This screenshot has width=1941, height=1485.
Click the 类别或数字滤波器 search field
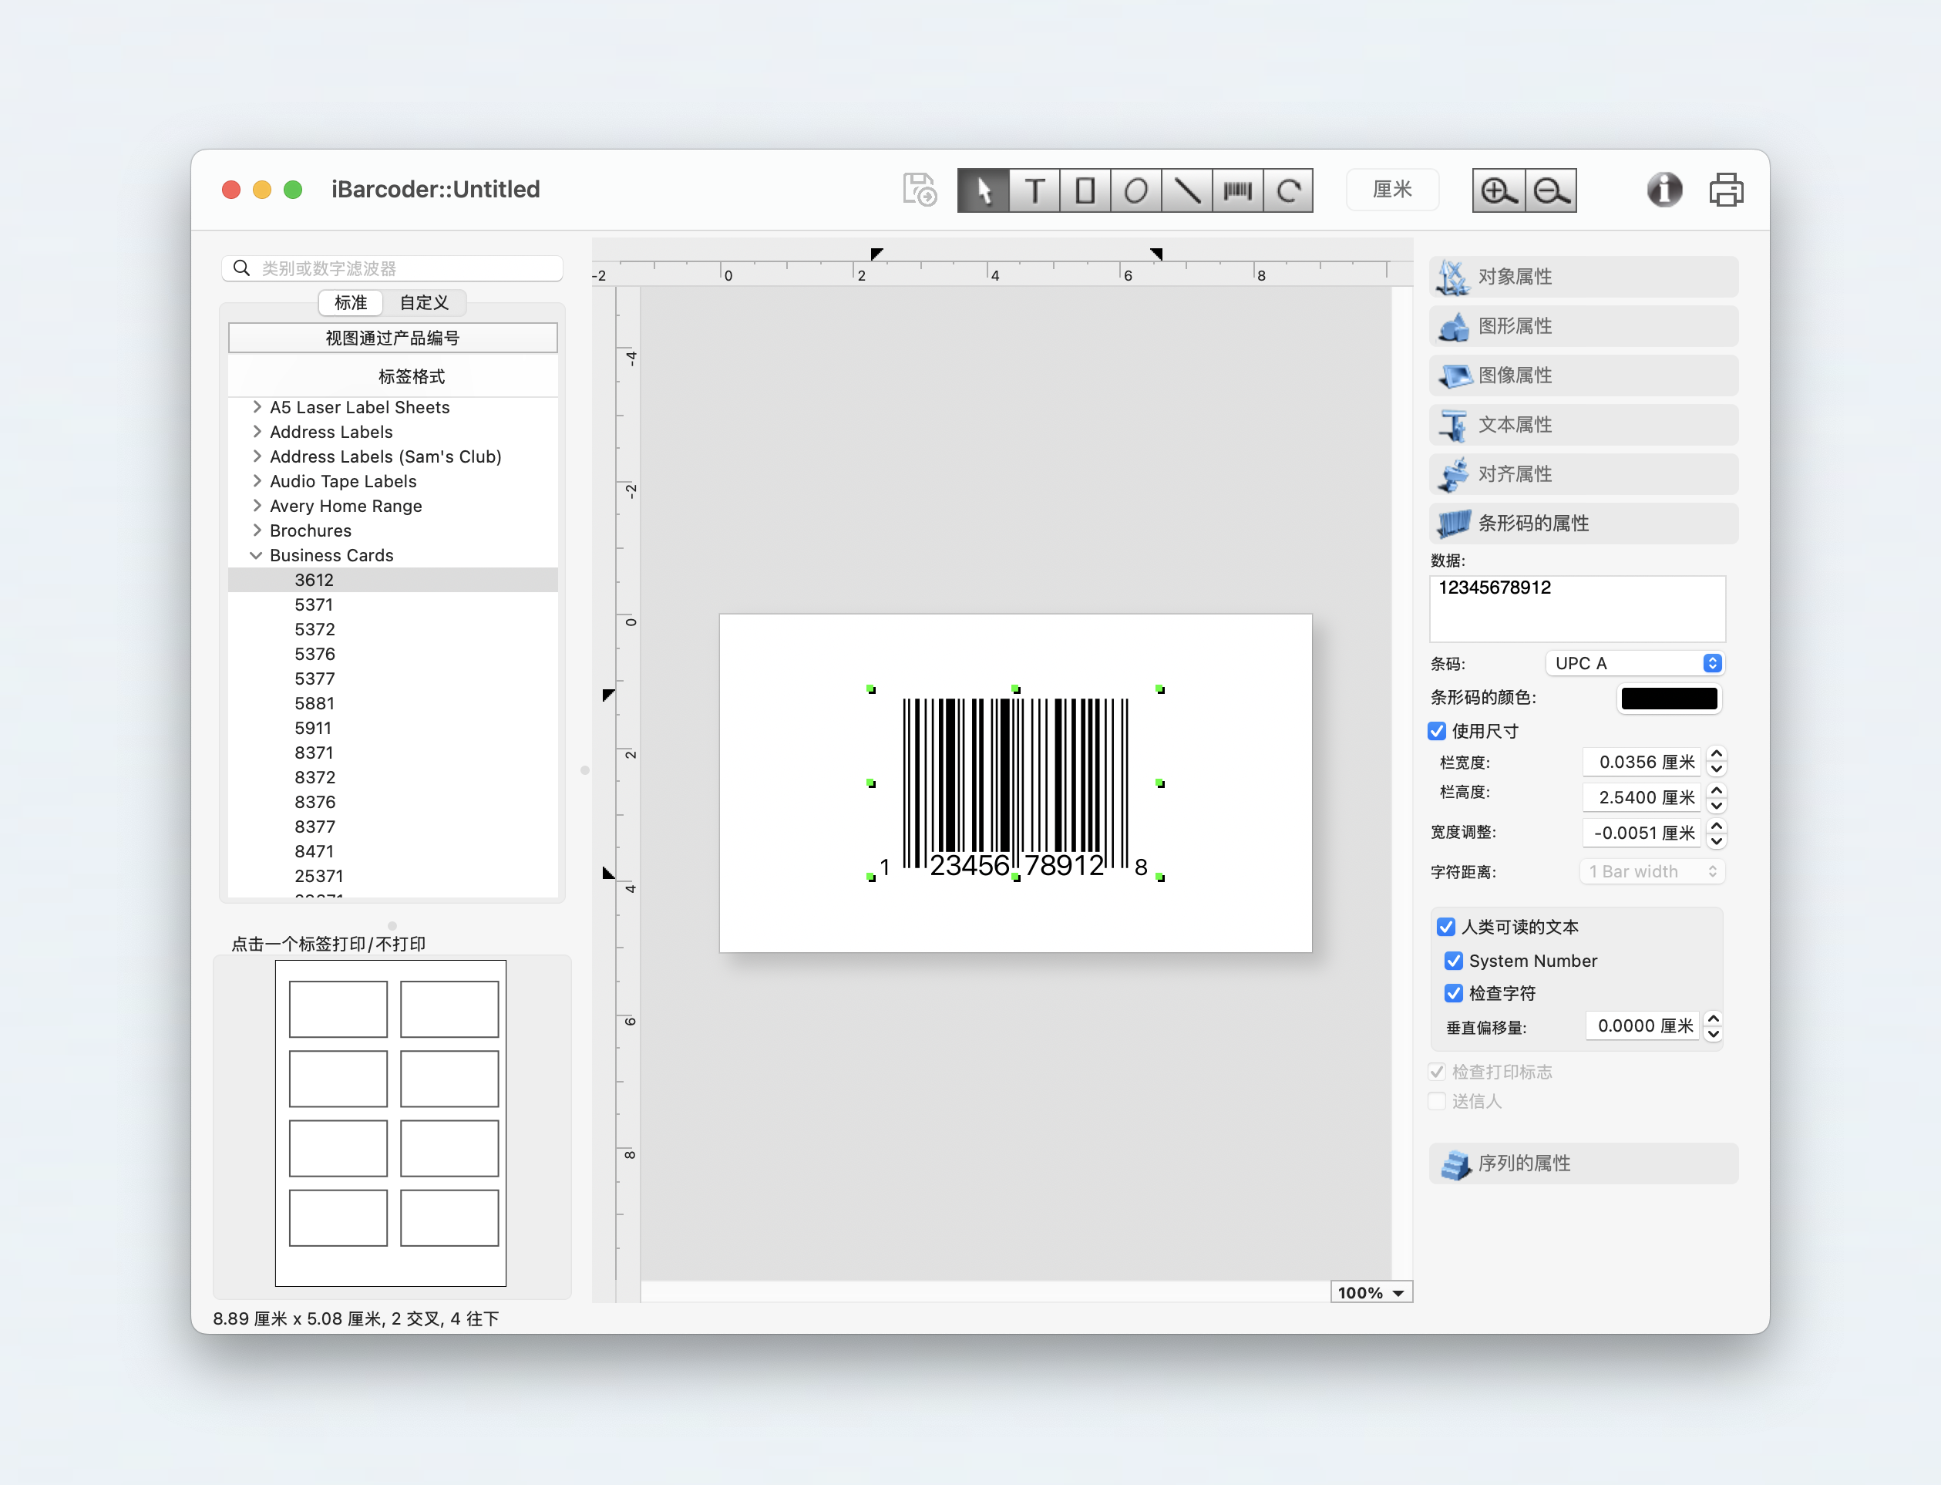tap(393, 268)
